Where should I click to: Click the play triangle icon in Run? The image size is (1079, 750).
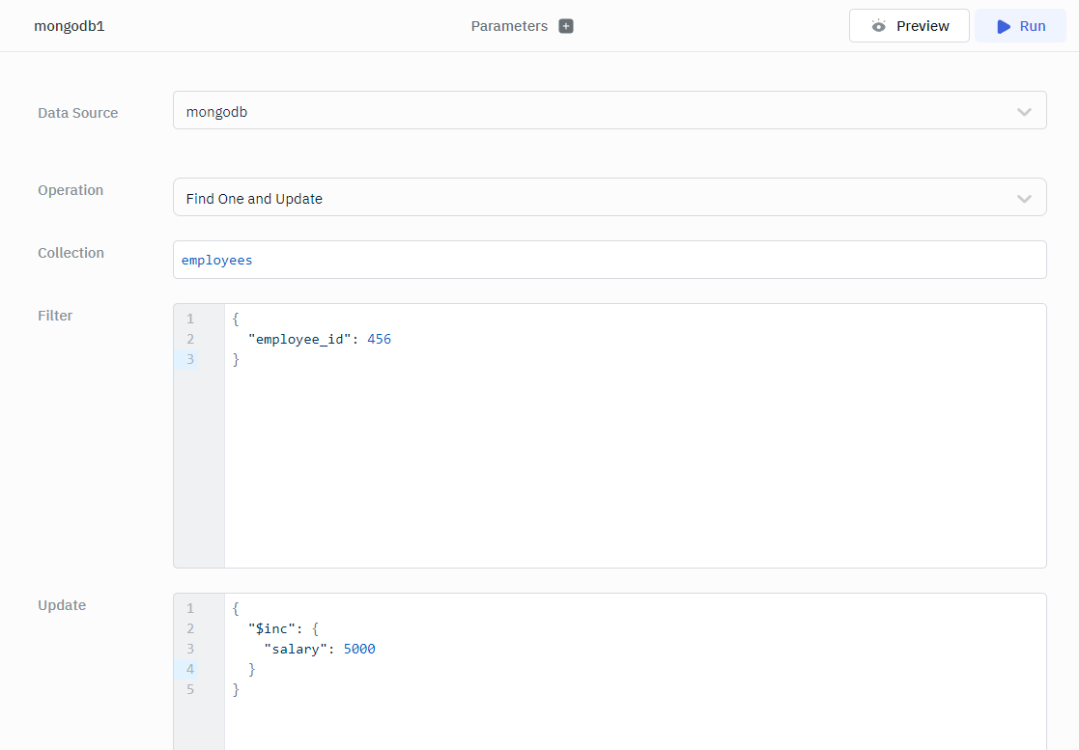[1004, 26]
